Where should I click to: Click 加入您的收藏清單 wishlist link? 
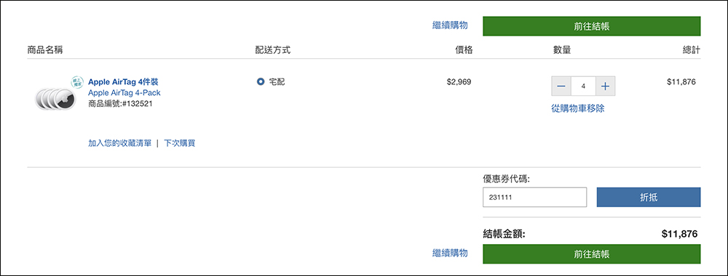coord(120,143)
